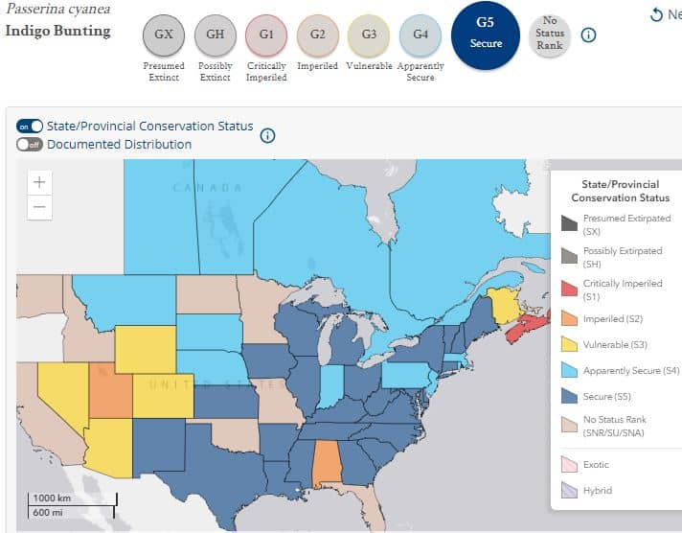Click the G3 Vulnerable rank circle
This screenshot has width=682, height=533.
369,35
